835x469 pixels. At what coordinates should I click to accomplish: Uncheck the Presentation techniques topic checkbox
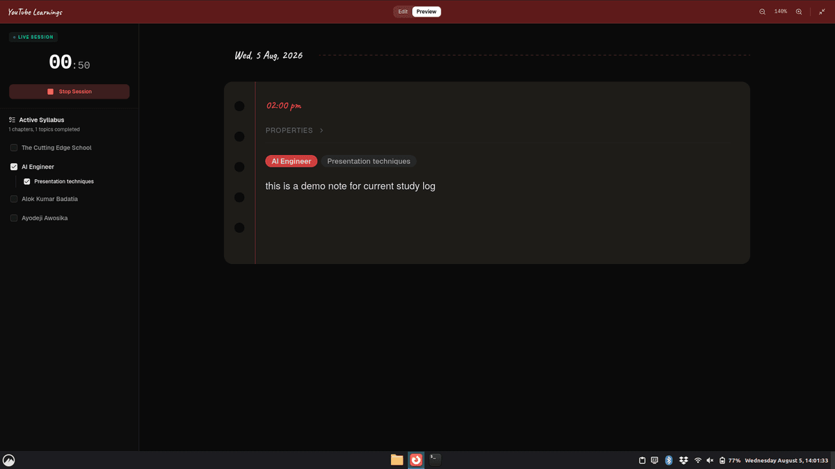coord(27,181)
